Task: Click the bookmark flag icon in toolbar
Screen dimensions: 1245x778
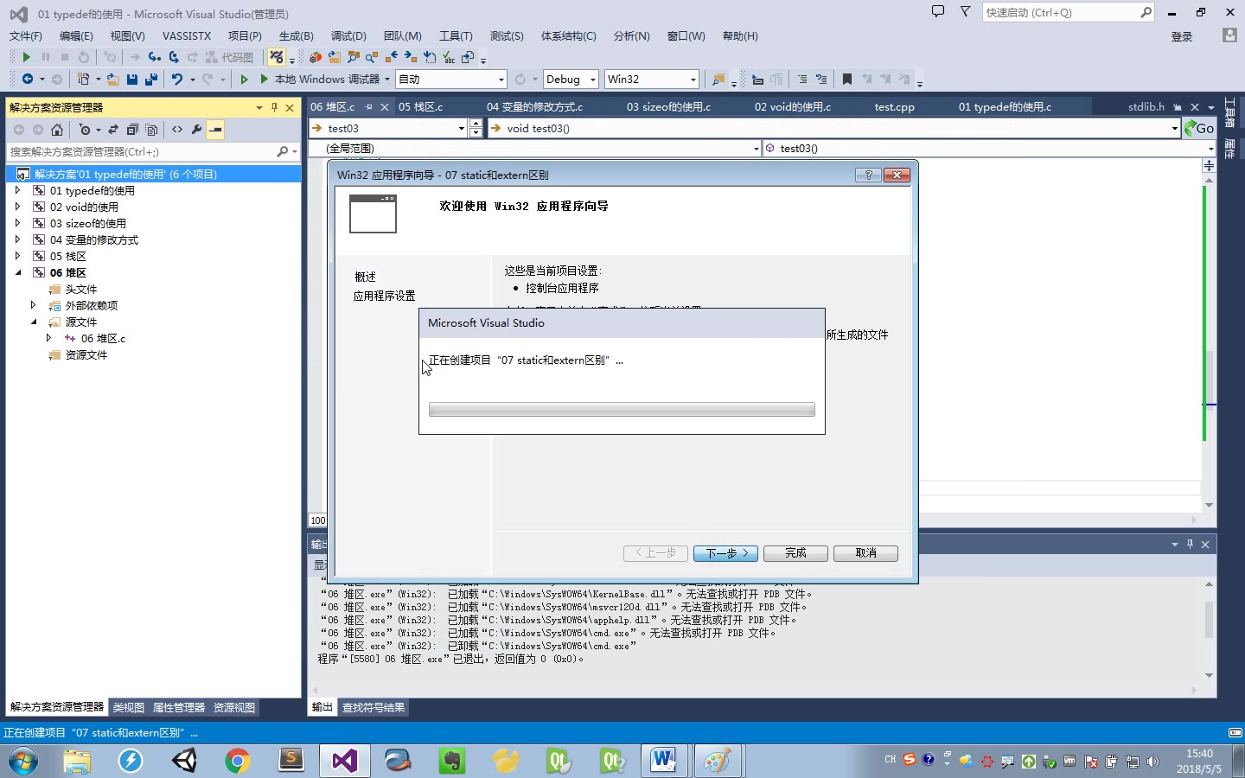Action: click(x=847, y=79)
